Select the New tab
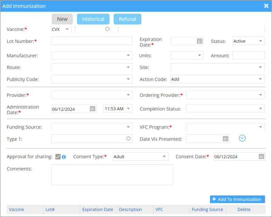This screenshot has height=217, width=272. [62, 19]
